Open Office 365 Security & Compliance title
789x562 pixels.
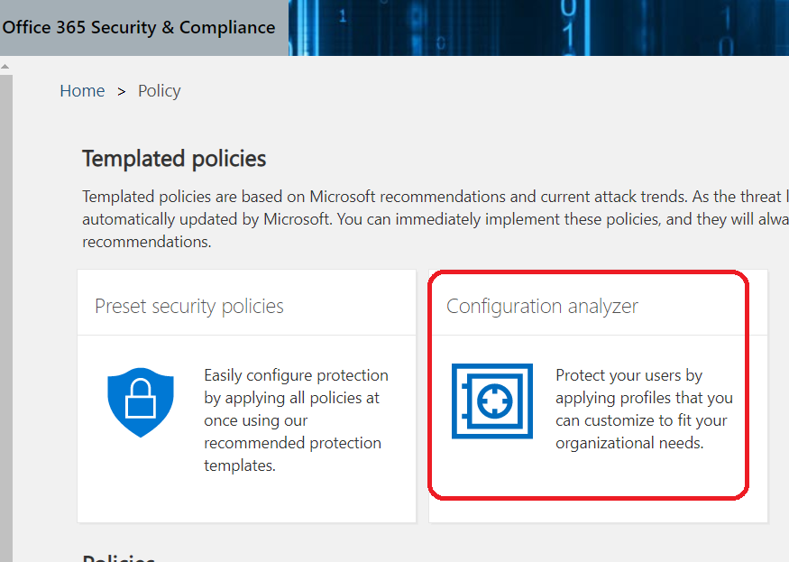coord(139,27)
